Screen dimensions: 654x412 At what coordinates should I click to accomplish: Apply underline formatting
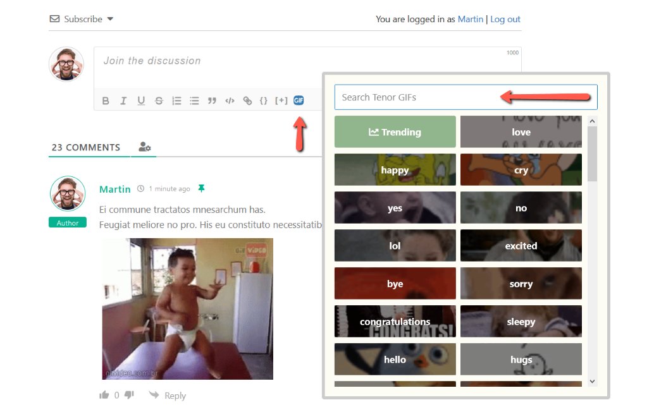tap(141, 101)
